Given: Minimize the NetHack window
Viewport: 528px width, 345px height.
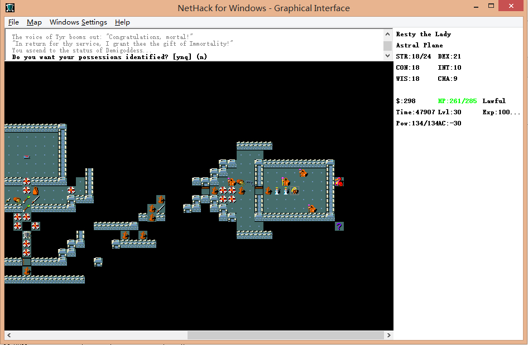Looking at the screenshot, I should (476, 6).
